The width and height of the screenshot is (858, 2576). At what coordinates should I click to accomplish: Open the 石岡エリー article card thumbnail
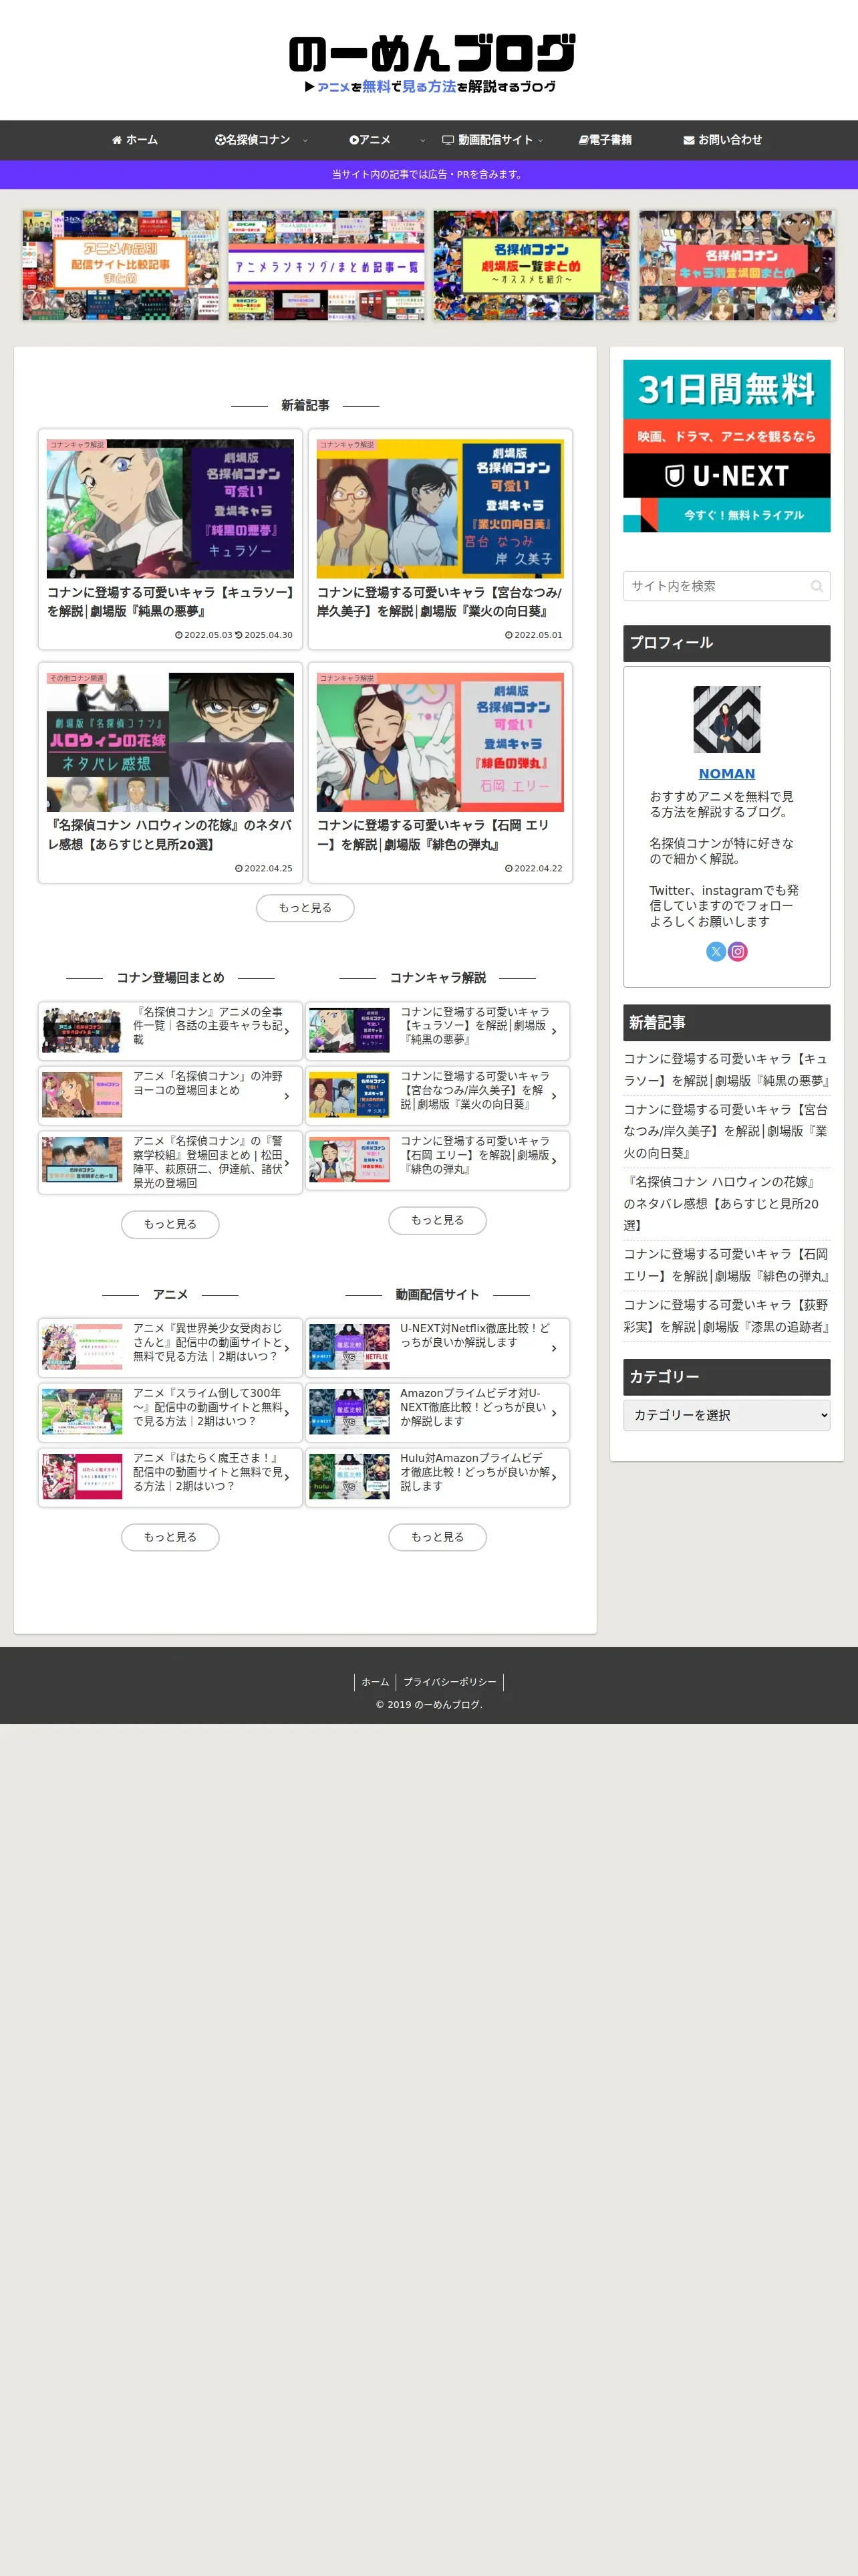point(440,741)
